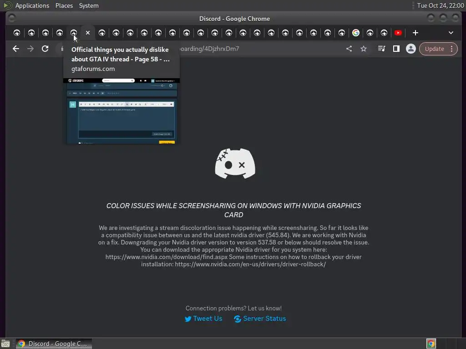Open the media controls icon
The width and height of the screenshot is (466, 349).
[382, 49]
